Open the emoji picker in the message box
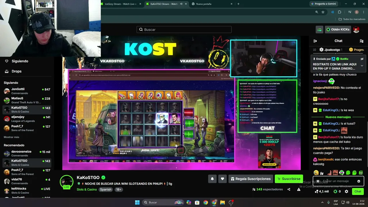This screenshot has height=207, width=368. point(359,181)
